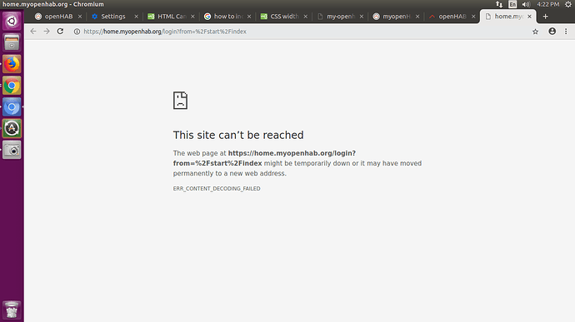Reload the current page
This screenshot has height=322, width=575.
pyautogui.click(x=60, y=32)
